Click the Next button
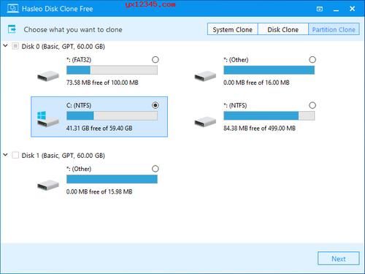 tap(339, 259)
